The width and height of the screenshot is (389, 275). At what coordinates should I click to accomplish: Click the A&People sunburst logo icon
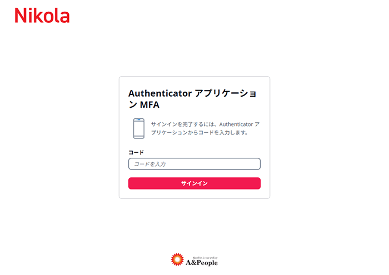[x=177, y=259]
